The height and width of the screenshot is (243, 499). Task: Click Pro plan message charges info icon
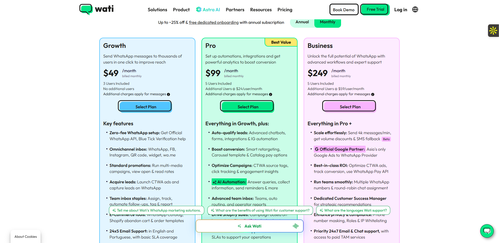(x=271, y=94)
